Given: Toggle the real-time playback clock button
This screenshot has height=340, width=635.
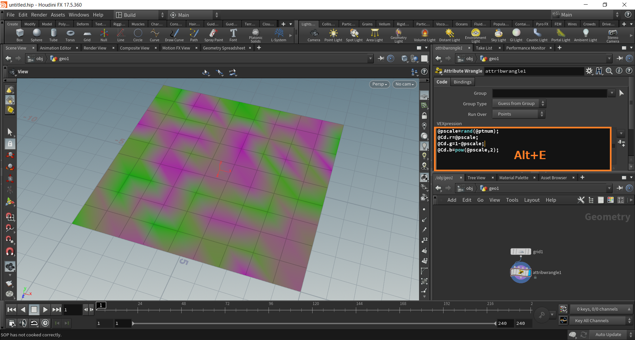Looking at the screenshot, I should [45, 323].
